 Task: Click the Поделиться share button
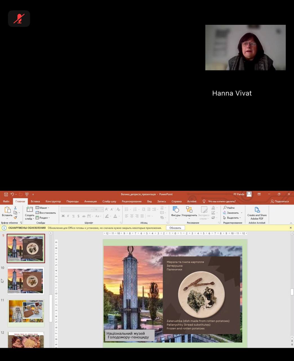click(280, 201)
